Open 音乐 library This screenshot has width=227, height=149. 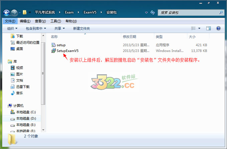point(20,93)
